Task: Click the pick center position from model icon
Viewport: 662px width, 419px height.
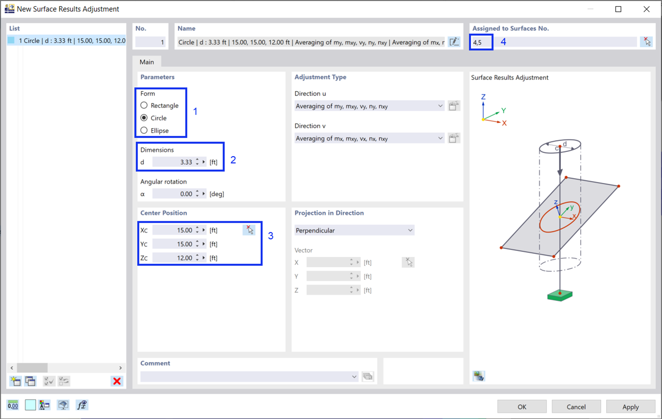Action: 249,230
